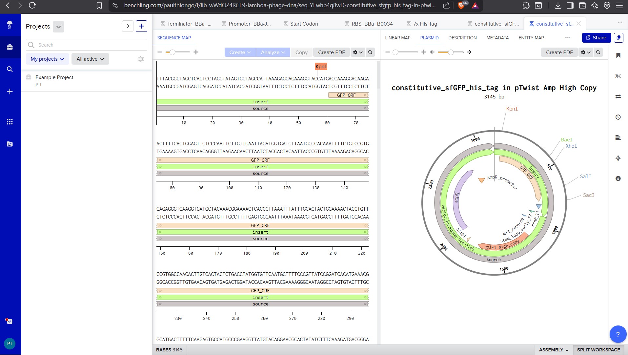Viewport: 628px width, 355px height.
Task: Collapse the Projects panel with chevron arrow
Action: [x=128, y=26]
